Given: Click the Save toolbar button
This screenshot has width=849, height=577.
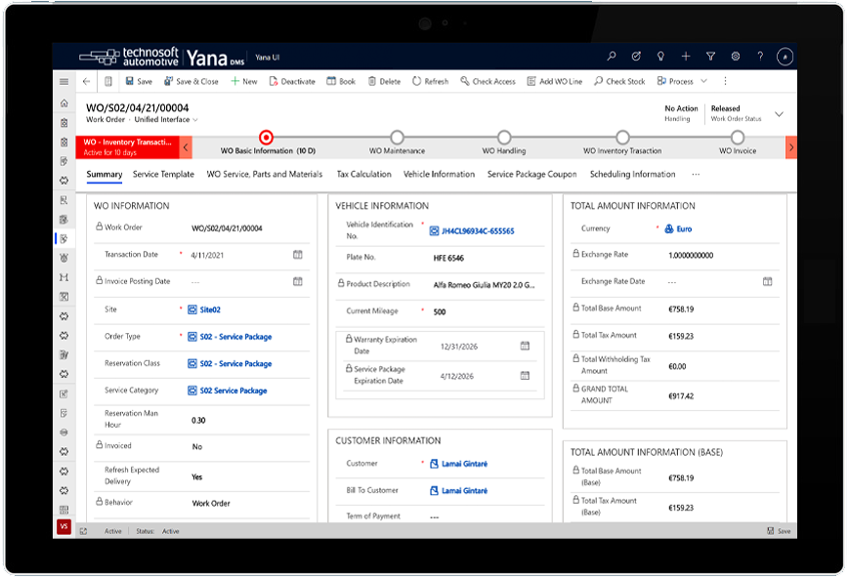Looking at the screenshot, I should (139, 81).
